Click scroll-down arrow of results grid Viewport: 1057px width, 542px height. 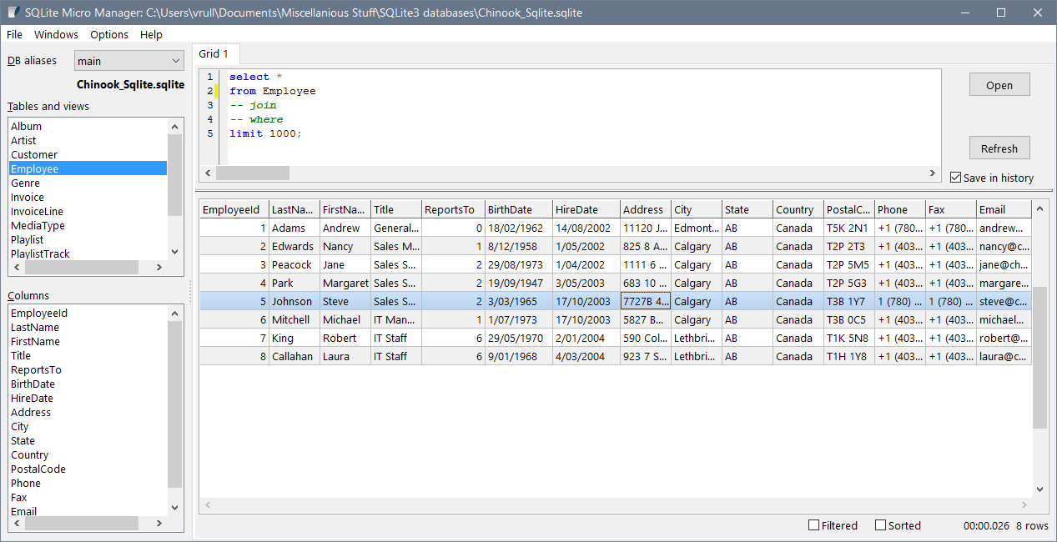(1039, 489)
